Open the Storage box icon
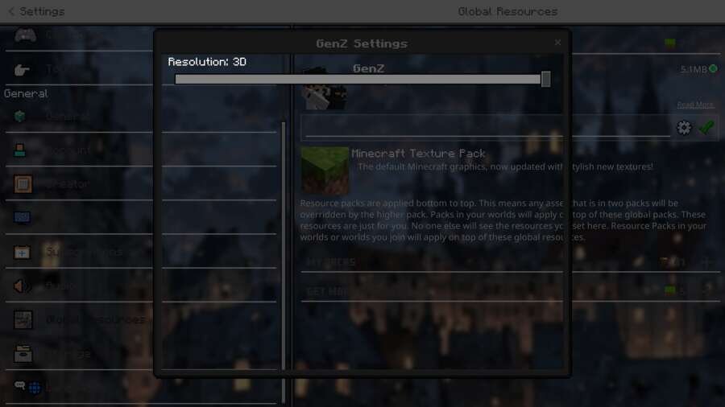 pyautogui.click(x=23, y=353)
